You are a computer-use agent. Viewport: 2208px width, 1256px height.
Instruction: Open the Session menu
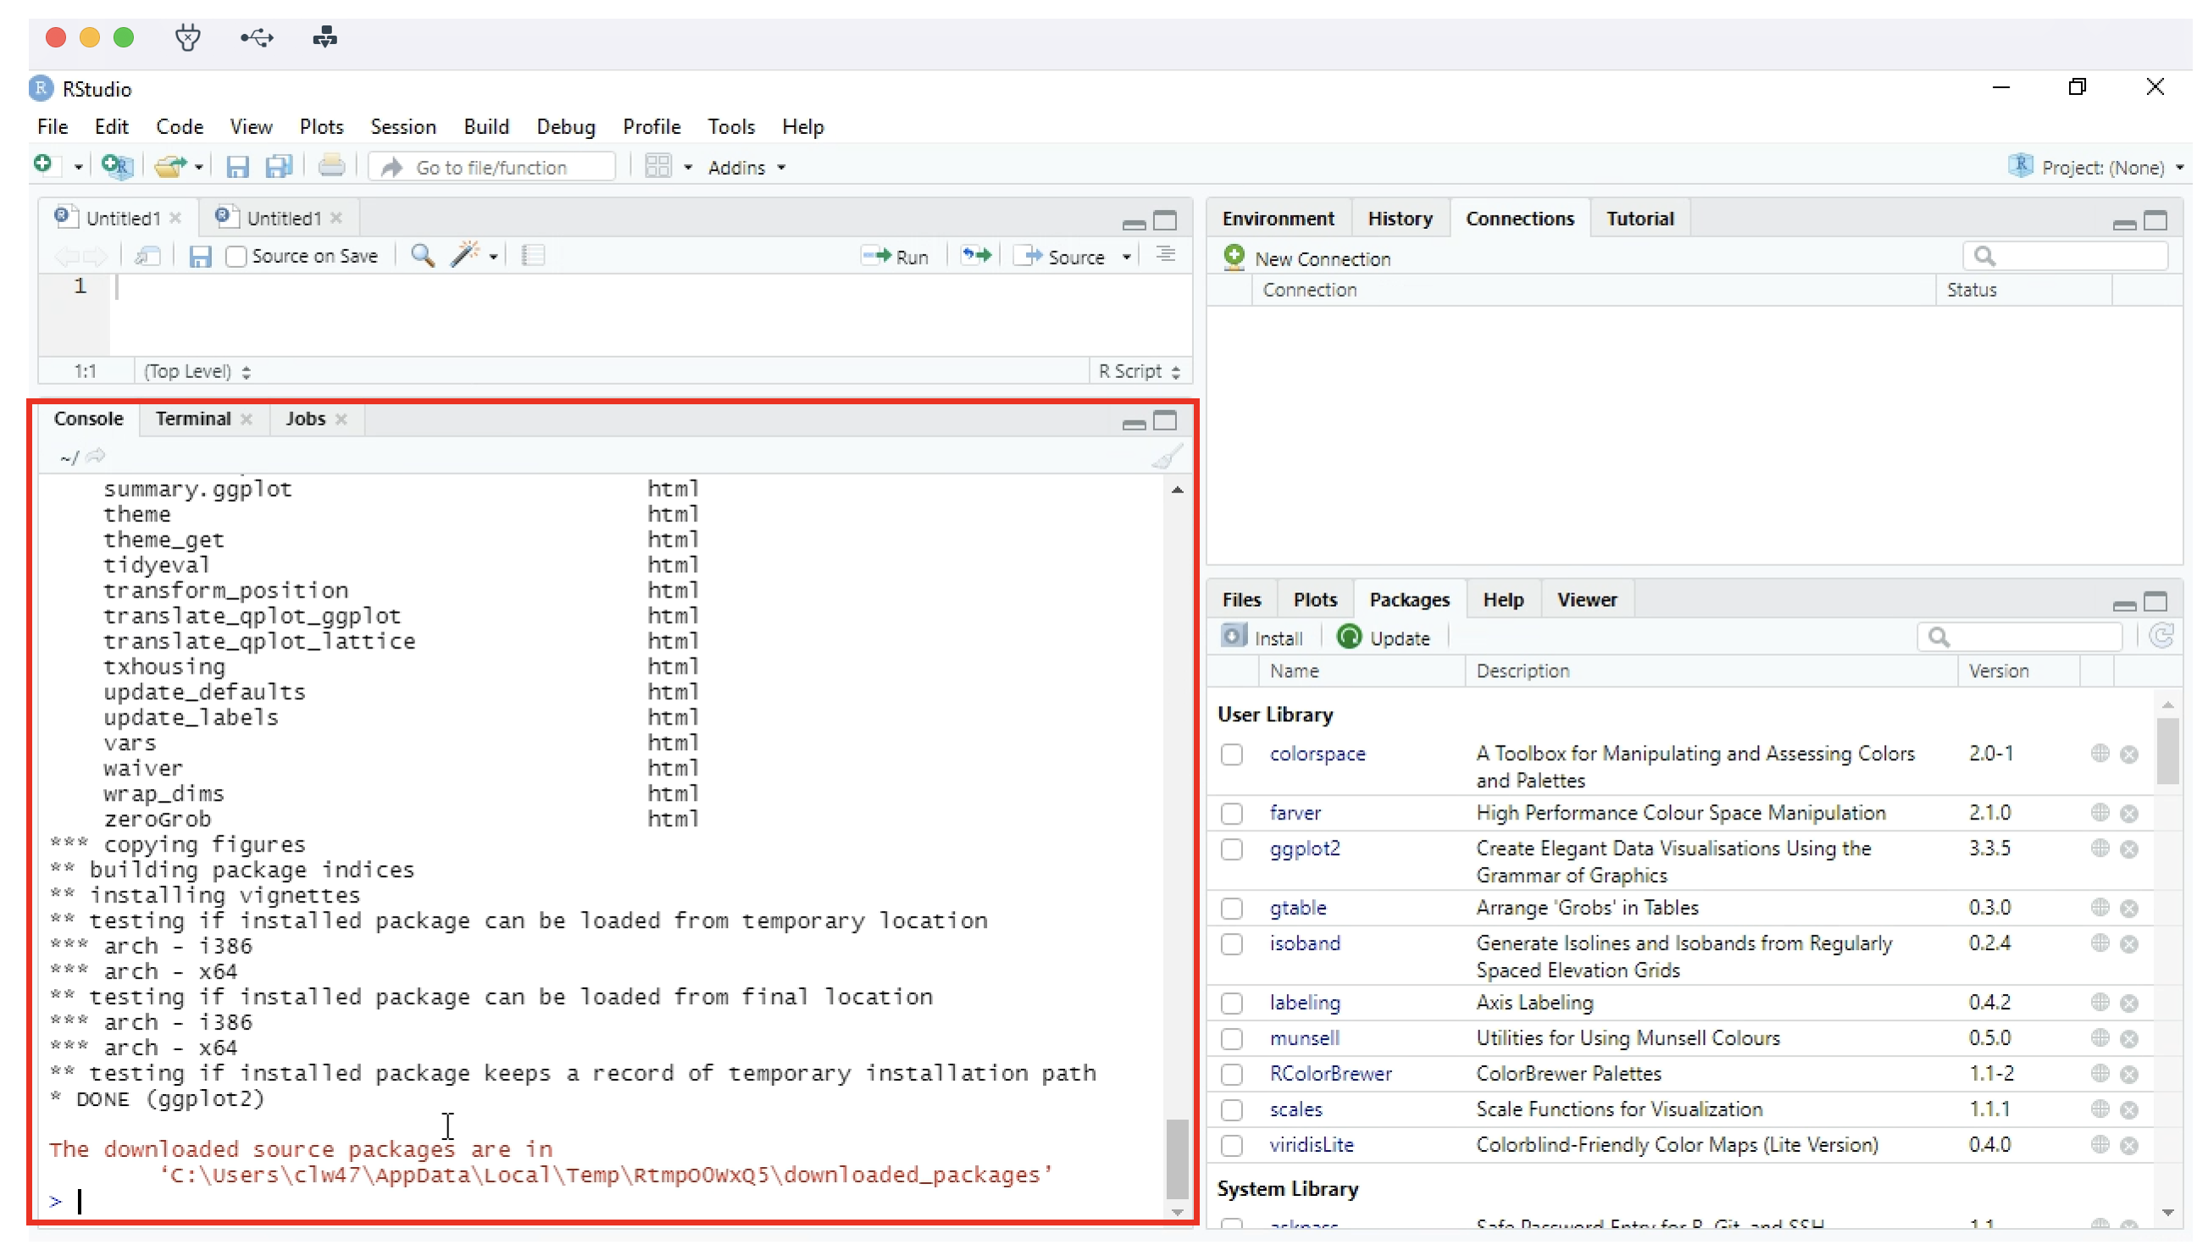tap(402, 127)
